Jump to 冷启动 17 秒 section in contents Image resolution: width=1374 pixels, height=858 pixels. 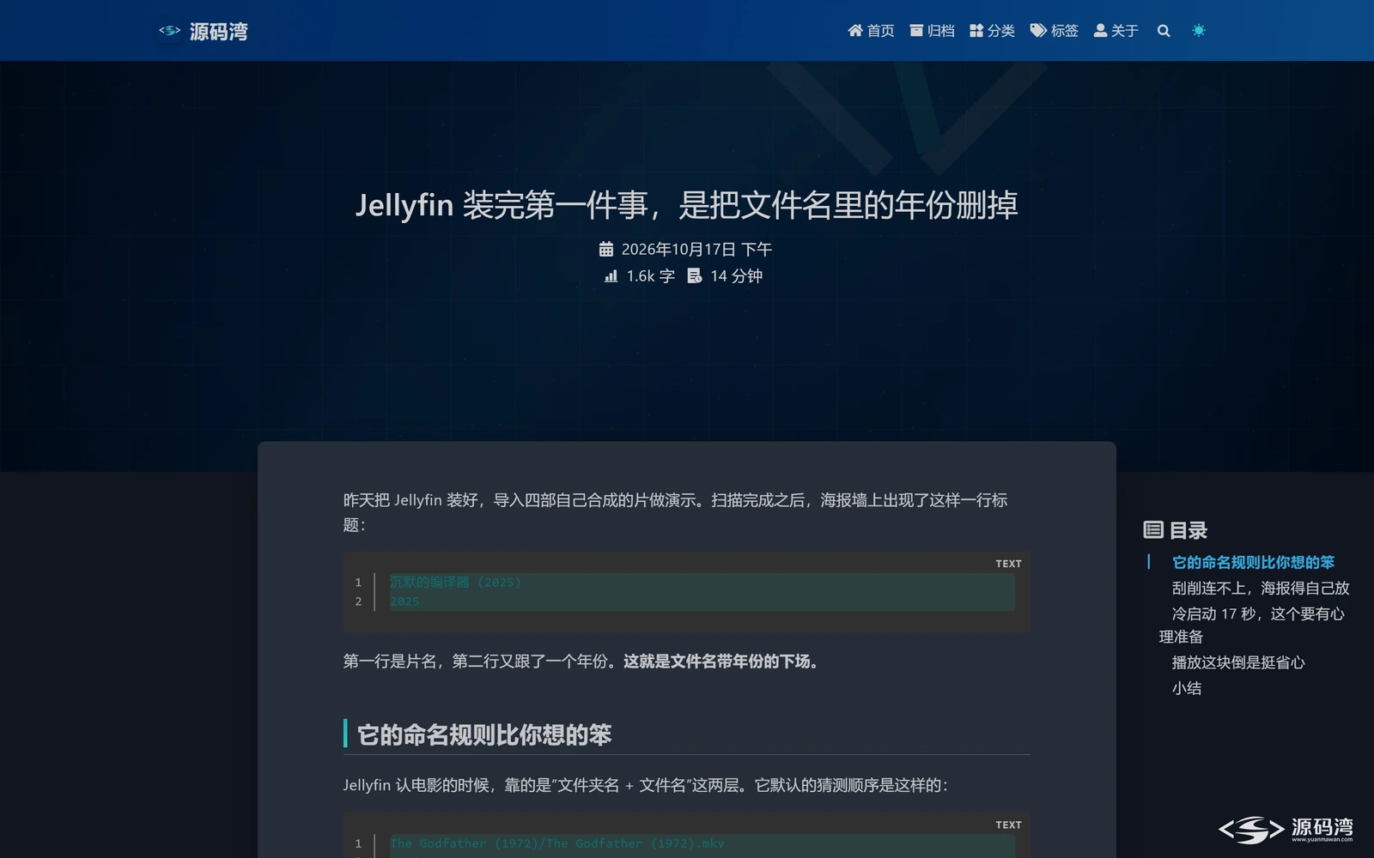coord(1252,625)
